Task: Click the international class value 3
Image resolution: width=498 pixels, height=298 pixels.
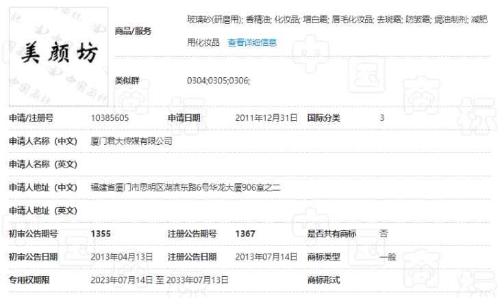Action: coord(382,118)
